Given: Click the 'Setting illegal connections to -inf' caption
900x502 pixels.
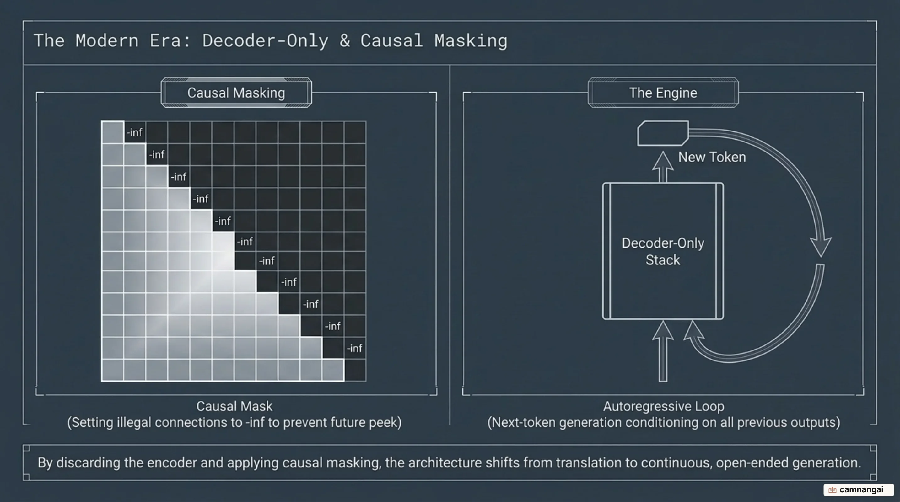Looking at the screenshot, I should click(234, 422).
